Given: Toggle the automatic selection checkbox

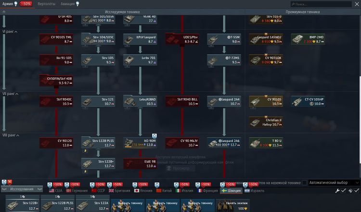Looking at the screenshot, I should [x=304, y=183].
